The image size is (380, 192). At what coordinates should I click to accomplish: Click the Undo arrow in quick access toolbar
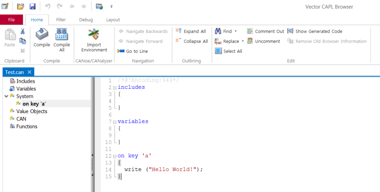click(48, 6)
